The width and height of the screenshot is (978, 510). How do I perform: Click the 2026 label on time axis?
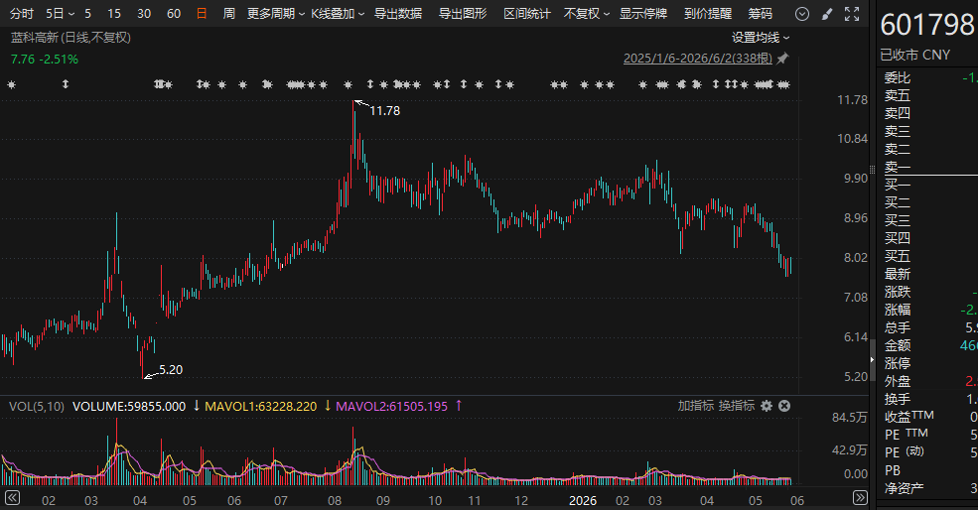[583, 500]
